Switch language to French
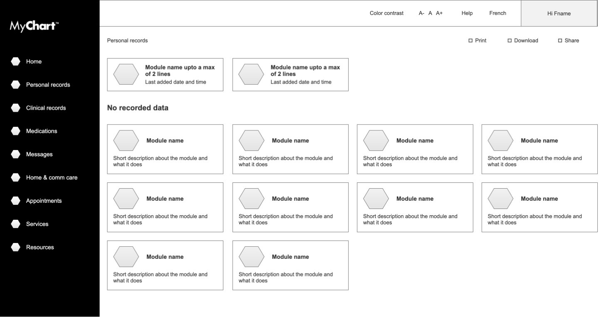Image resolution: width=599 pixels, height=317 pixels. [498, 13]
